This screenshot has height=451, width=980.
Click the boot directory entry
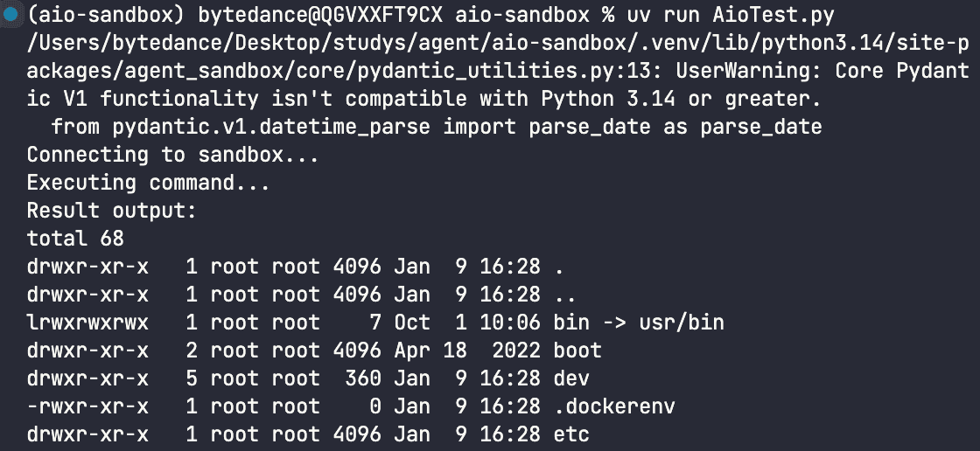577,350
